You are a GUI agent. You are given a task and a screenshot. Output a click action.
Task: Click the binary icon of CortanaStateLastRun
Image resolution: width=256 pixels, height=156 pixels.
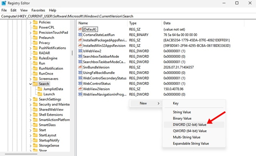(80, 35)
